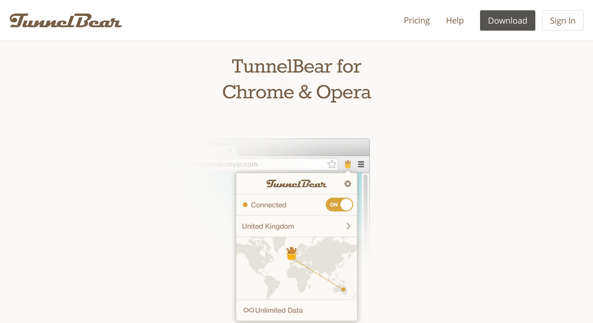
Task: Click the Download button
Action: pos(507,21)
